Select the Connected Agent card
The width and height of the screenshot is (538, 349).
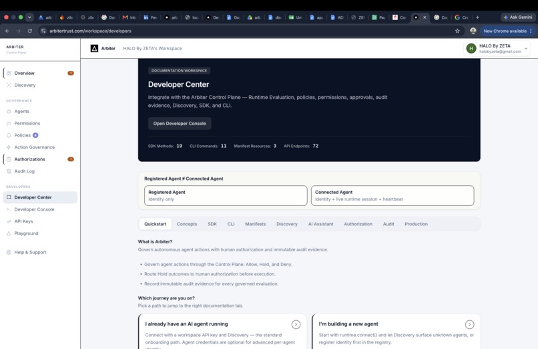click(392, 195)
